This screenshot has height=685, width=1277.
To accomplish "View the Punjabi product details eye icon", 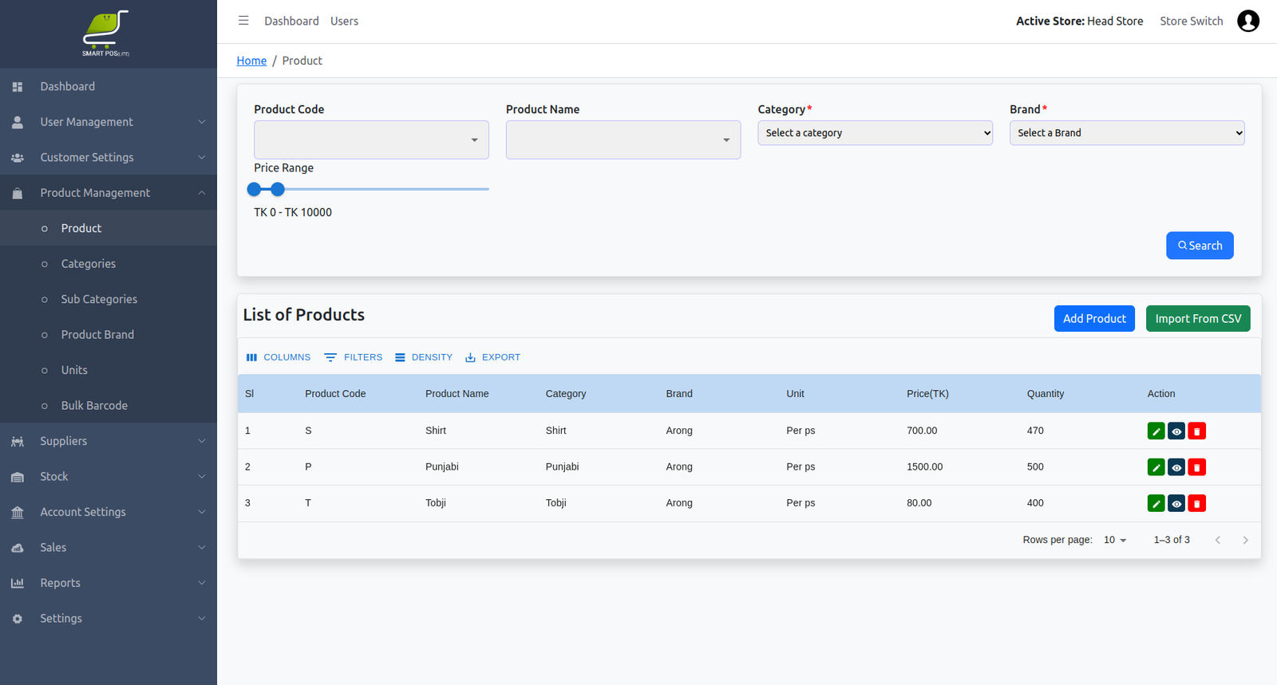I will [x=1176, y=467].
